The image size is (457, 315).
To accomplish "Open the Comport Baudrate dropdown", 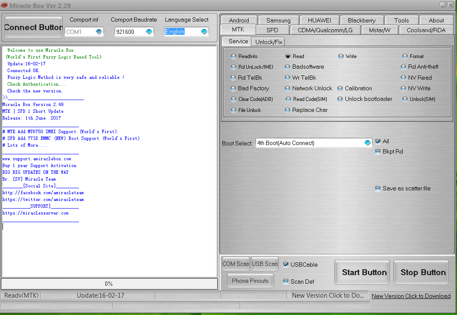I will pyautogui.click(x=149, y=31).
